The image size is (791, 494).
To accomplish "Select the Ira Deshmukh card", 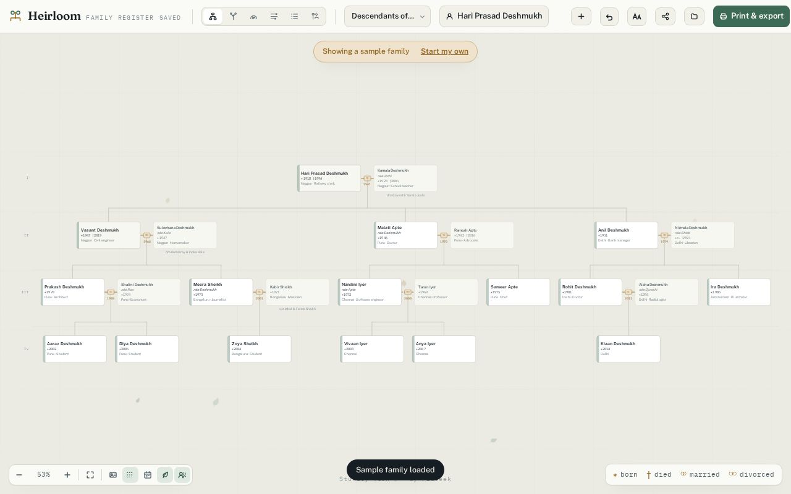I will pyautogui.click(x=738, y=292).
